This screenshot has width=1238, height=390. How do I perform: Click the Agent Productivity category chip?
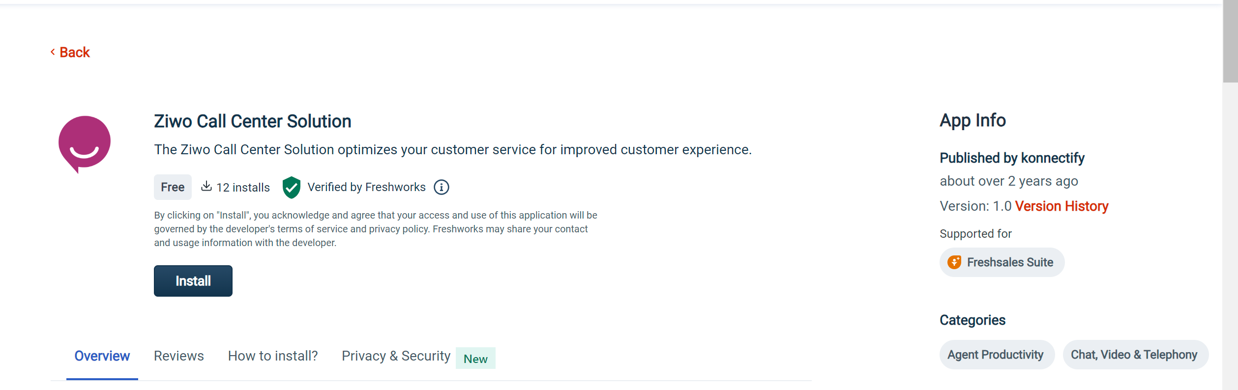(x=997, y=355)
